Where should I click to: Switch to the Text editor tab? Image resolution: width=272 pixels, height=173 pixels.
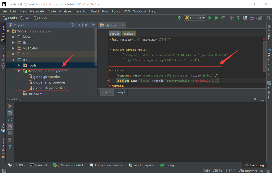point(108,92)
